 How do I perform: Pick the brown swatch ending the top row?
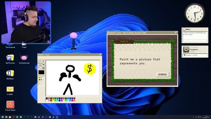[75, 99]
